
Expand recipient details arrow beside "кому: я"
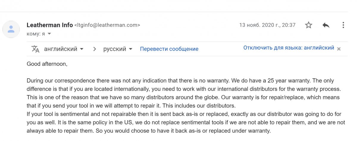point(49,34)
